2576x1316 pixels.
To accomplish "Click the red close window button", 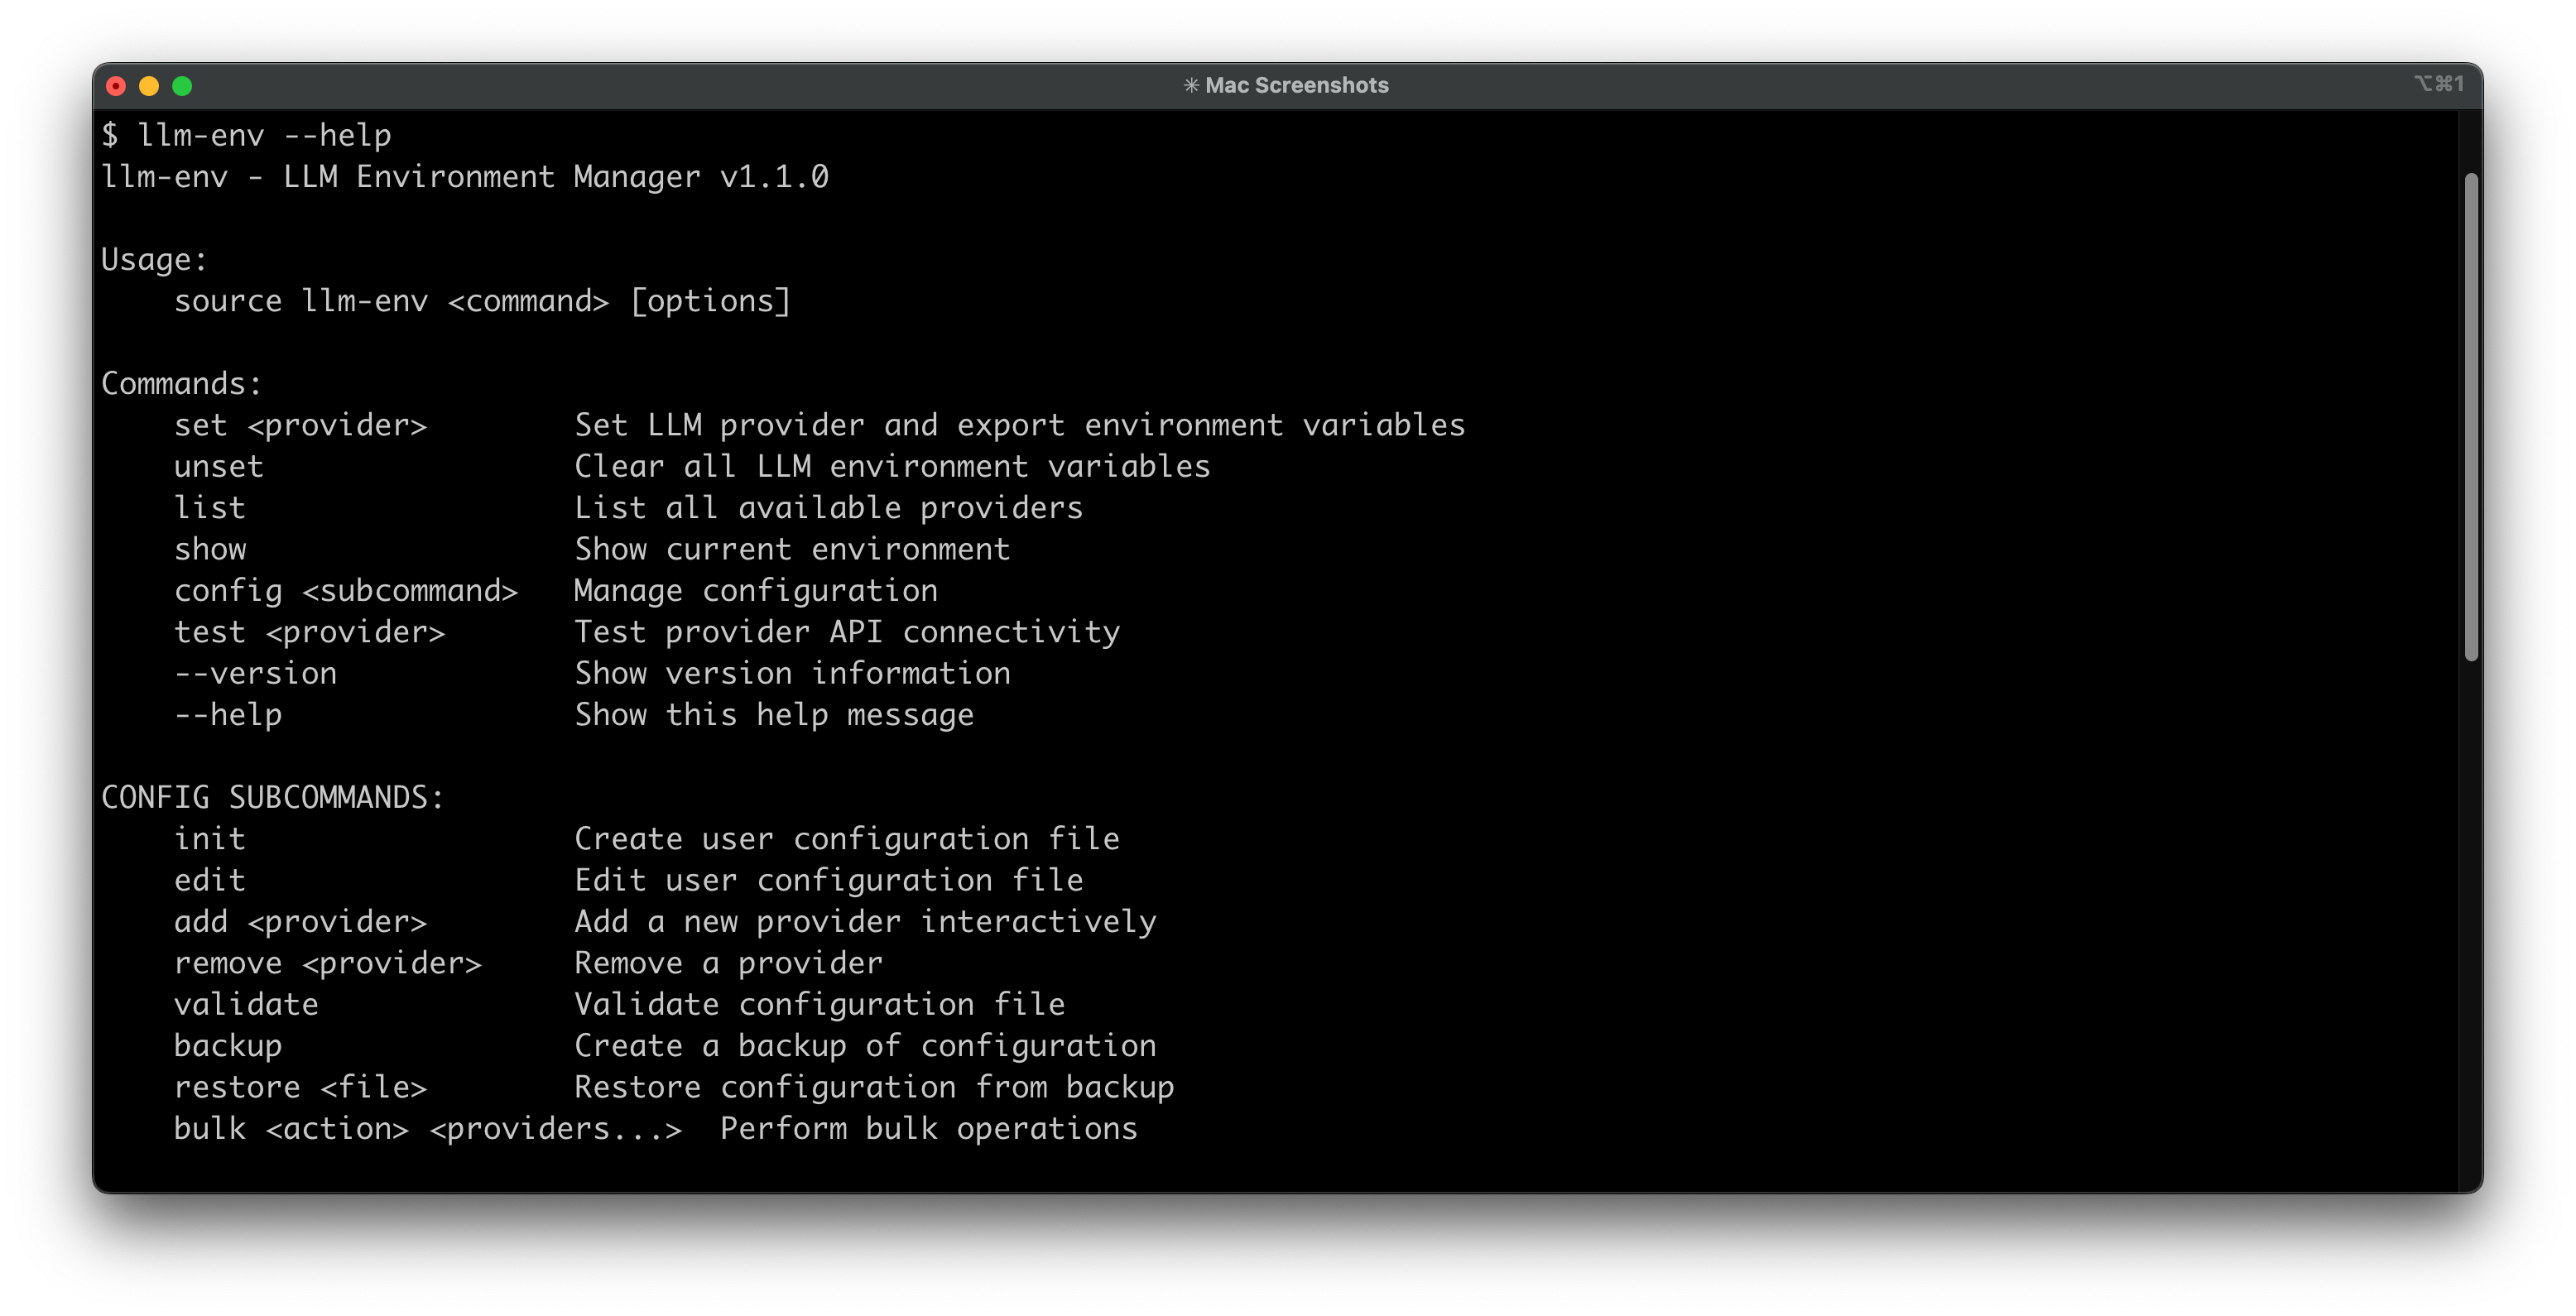I will pyautogui.click(x=116, y=86).
